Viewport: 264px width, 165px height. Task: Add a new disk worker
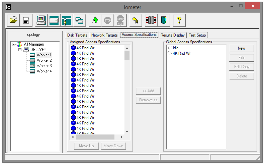54,20
